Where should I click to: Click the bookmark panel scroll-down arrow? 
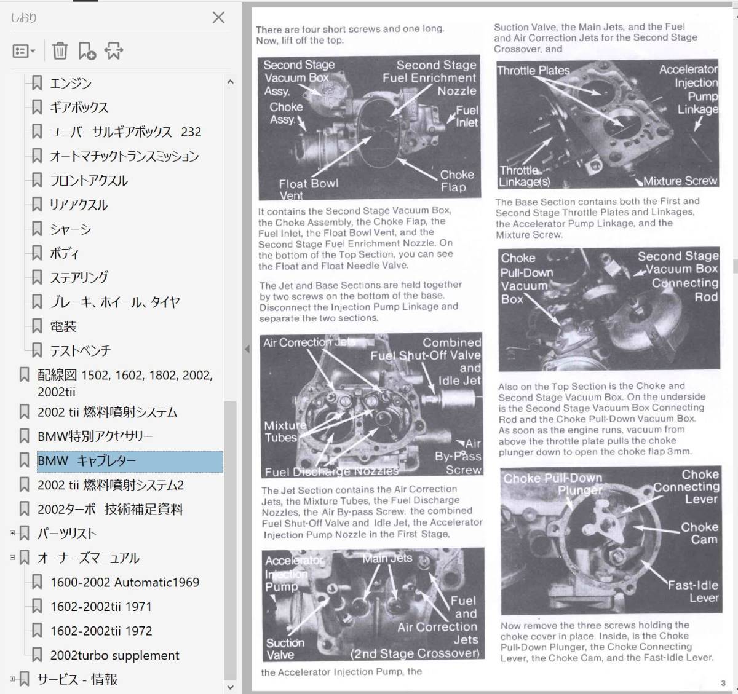click(x=230, y=687)
